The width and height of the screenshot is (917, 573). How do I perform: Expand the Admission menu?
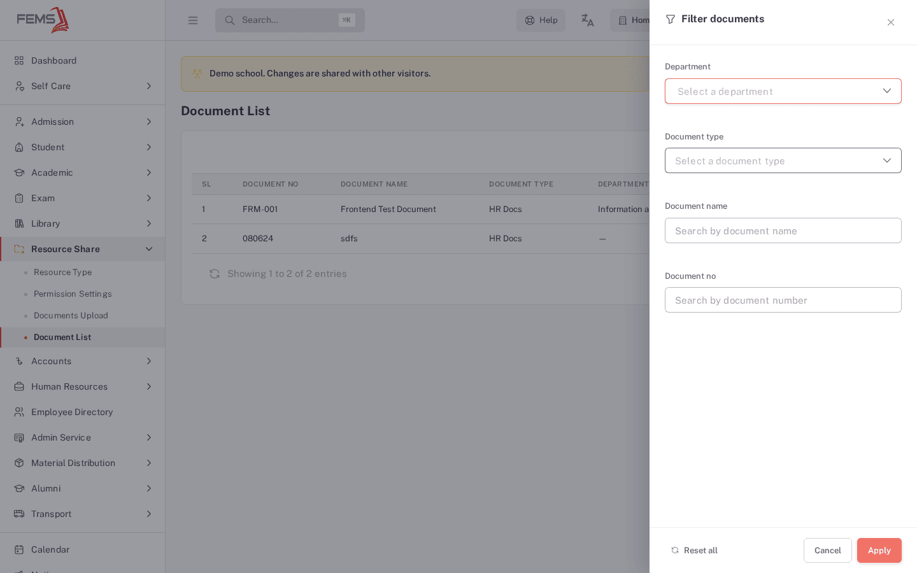83,122
